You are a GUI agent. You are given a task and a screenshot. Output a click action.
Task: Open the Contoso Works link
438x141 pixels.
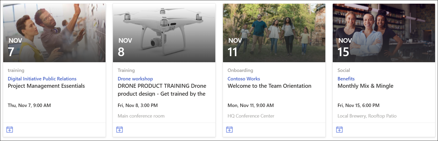[x=244, y=79]
